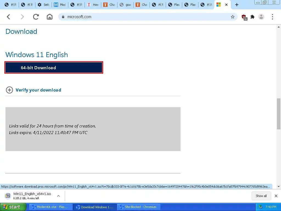Open the extensions puzzle piece menu
This screenshot has height=211, width=281.
tap(252, 17)
